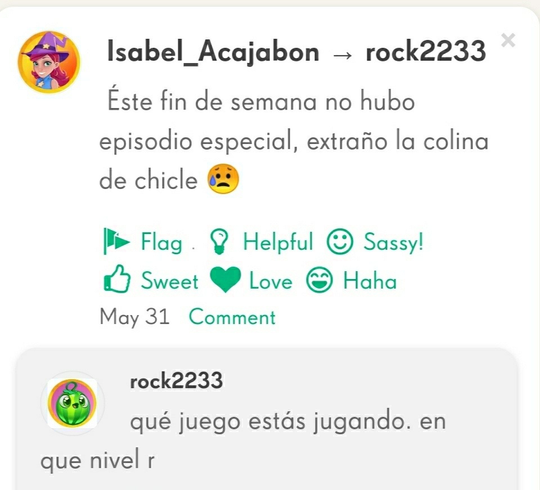This screenshot has width=540, height=490.
Task: Open Isabel_Acajabon's profile name
Action: 213,52
